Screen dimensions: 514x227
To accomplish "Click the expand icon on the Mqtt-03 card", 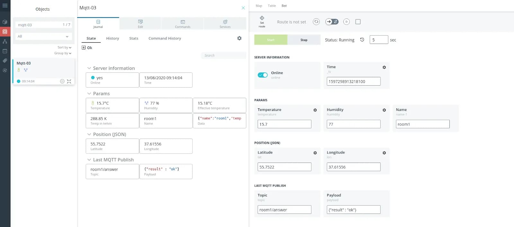I will (69, 81).
